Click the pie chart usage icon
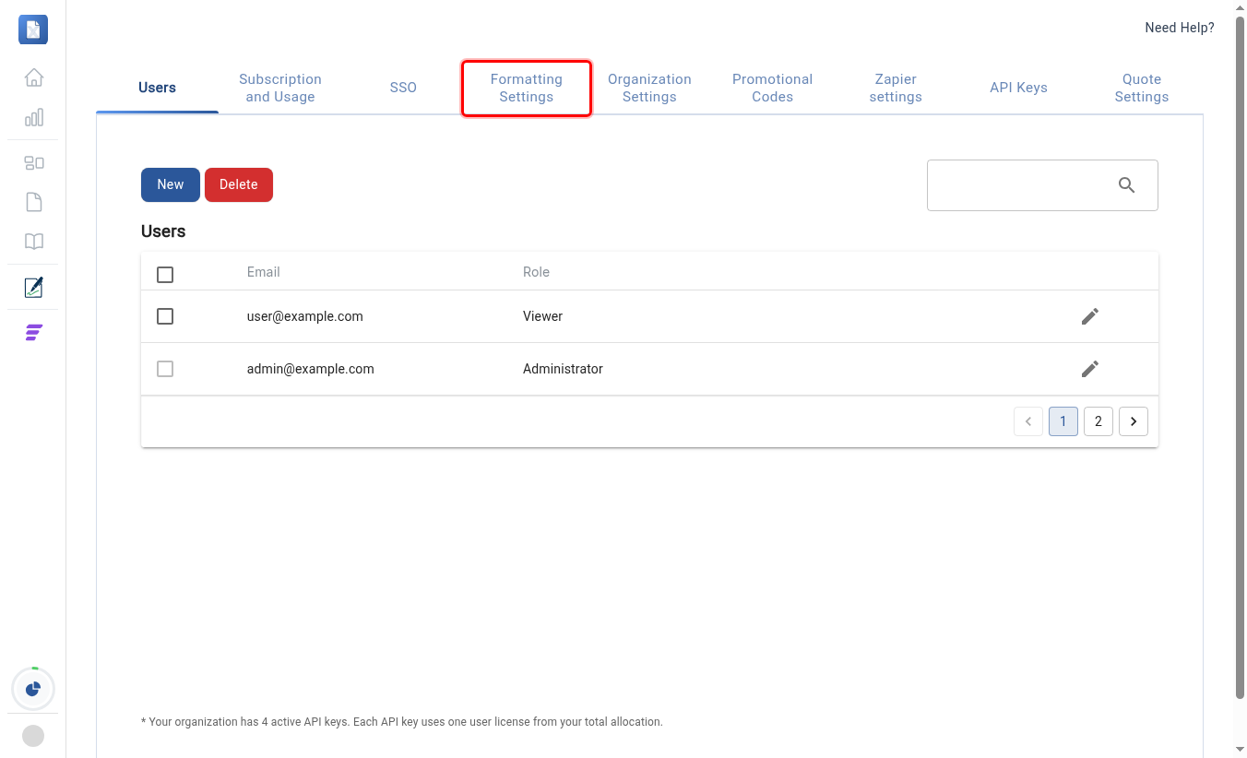Image resolution: width=1247 pixels, height=758 pixels. [33, 689]
